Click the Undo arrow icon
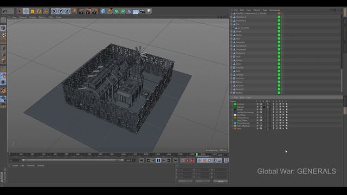The height and width of the screenshot is (195, 347). [5, 11]
